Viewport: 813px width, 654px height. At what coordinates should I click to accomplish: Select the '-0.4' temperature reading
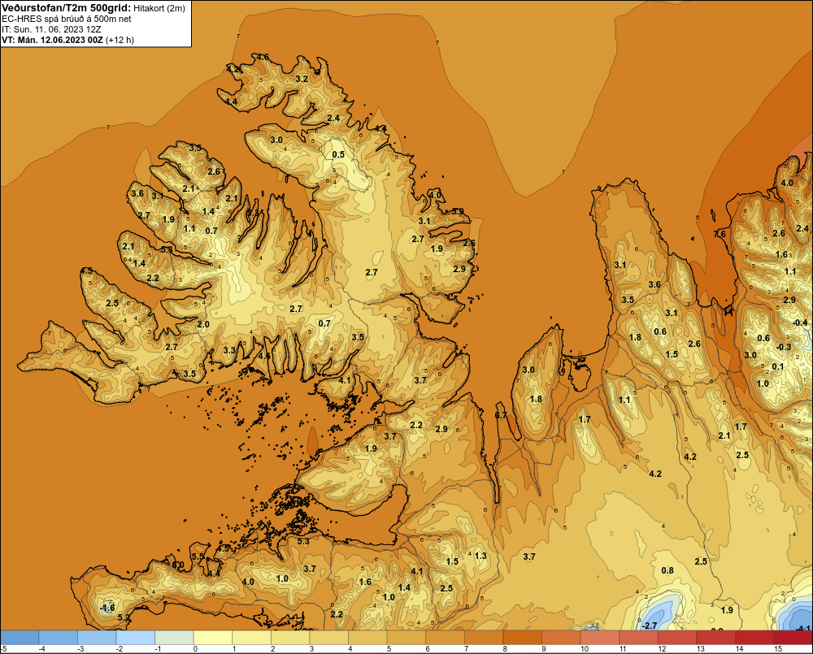click(x=800, y=323)
